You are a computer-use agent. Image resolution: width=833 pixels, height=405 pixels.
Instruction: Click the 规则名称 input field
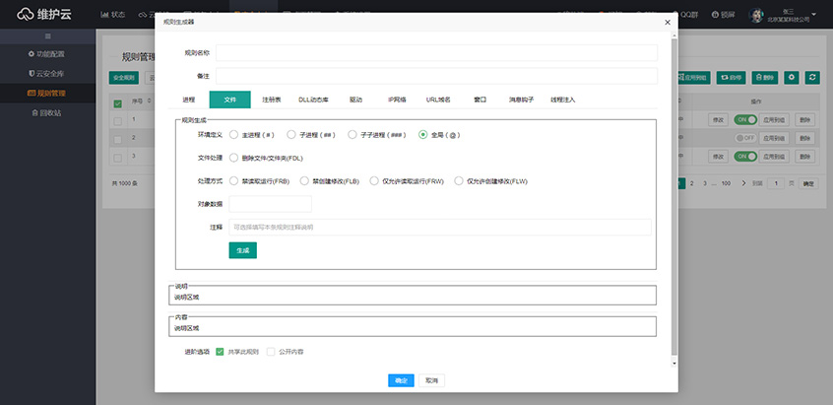(436, 53)
